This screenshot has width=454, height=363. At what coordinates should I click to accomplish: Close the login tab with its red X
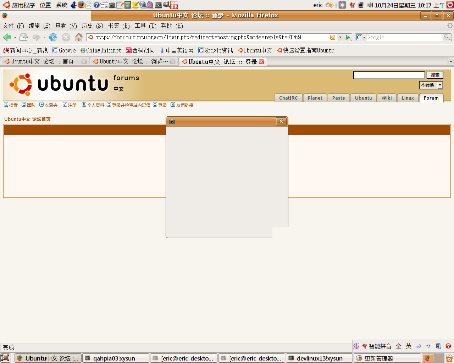(x=261, y=62)
